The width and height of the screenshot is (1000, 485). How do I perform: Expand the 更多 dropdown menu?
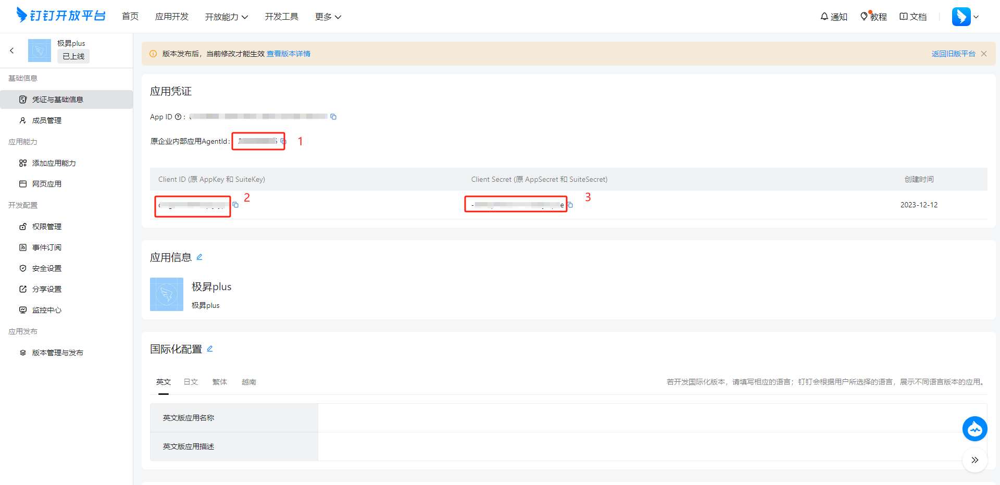(x=328, y=17)
